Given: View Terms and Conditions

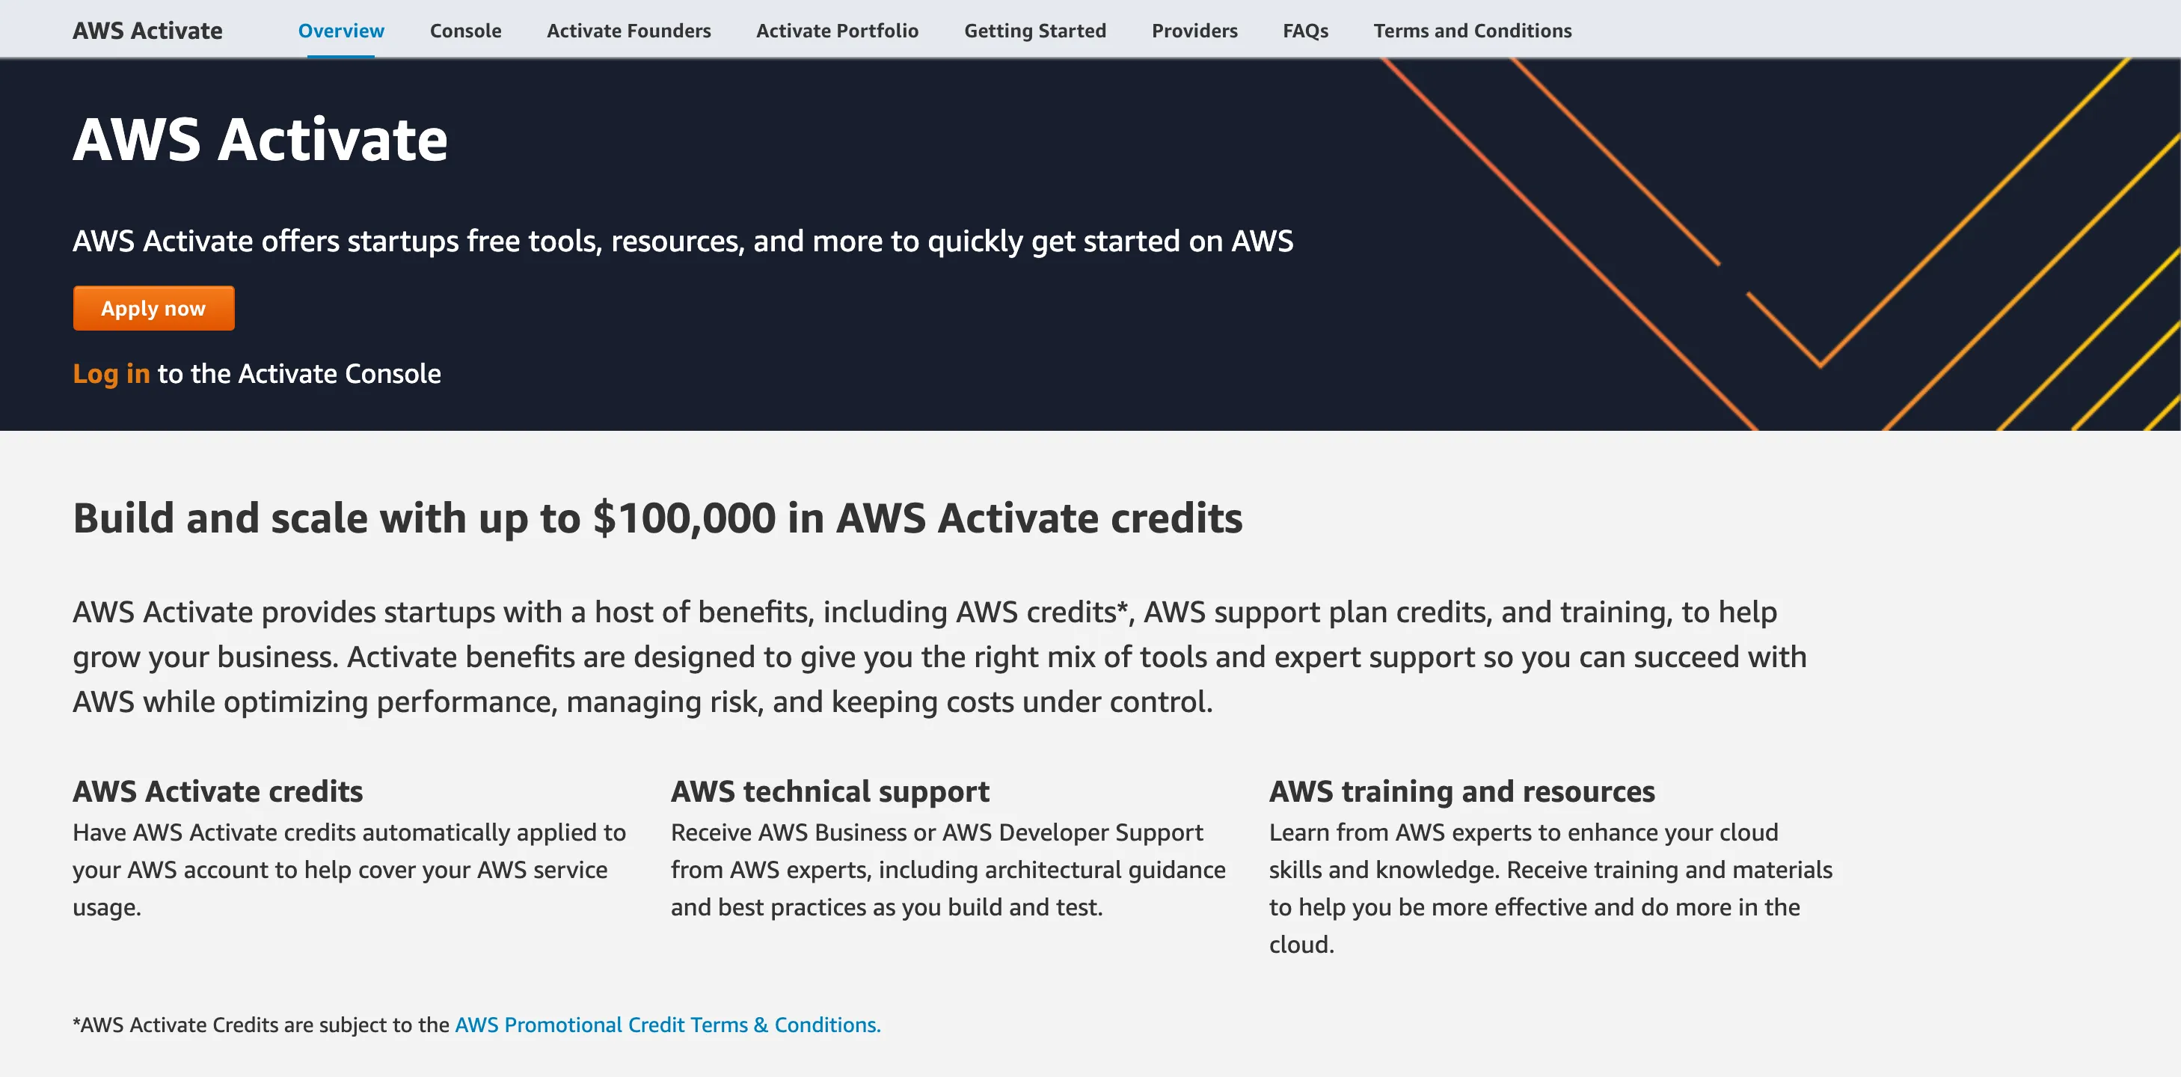Looking at the screenshot, I should (x=1473, y=30).
